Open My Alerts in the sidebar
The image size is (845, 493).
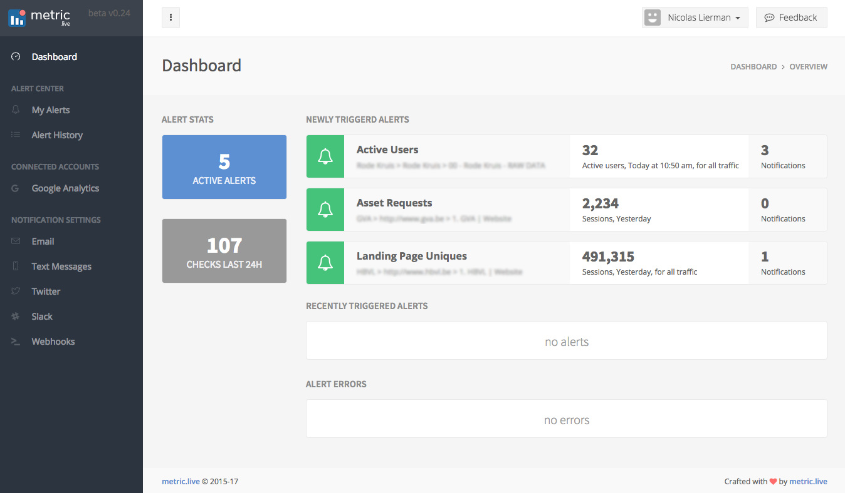click(51, 110)
